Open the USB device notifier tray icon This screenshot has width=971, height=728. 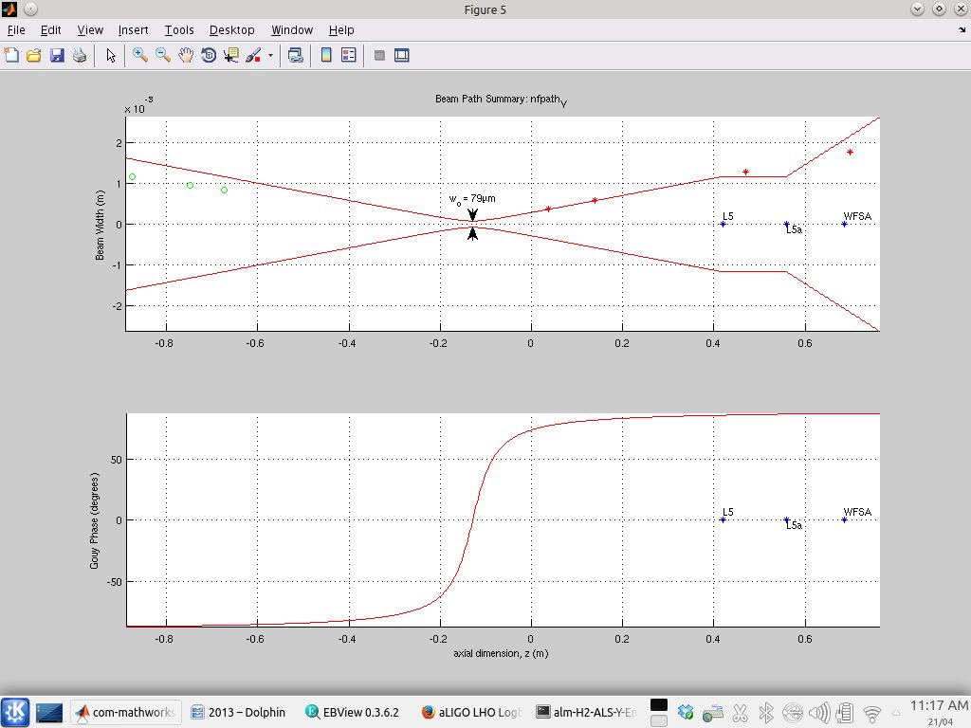point(793,713)
